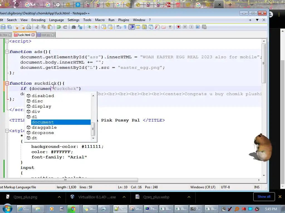The width and height of the screenshot is (285, 213).
Task: Collapse the <script> fold marker
Action: click(7, 41)
